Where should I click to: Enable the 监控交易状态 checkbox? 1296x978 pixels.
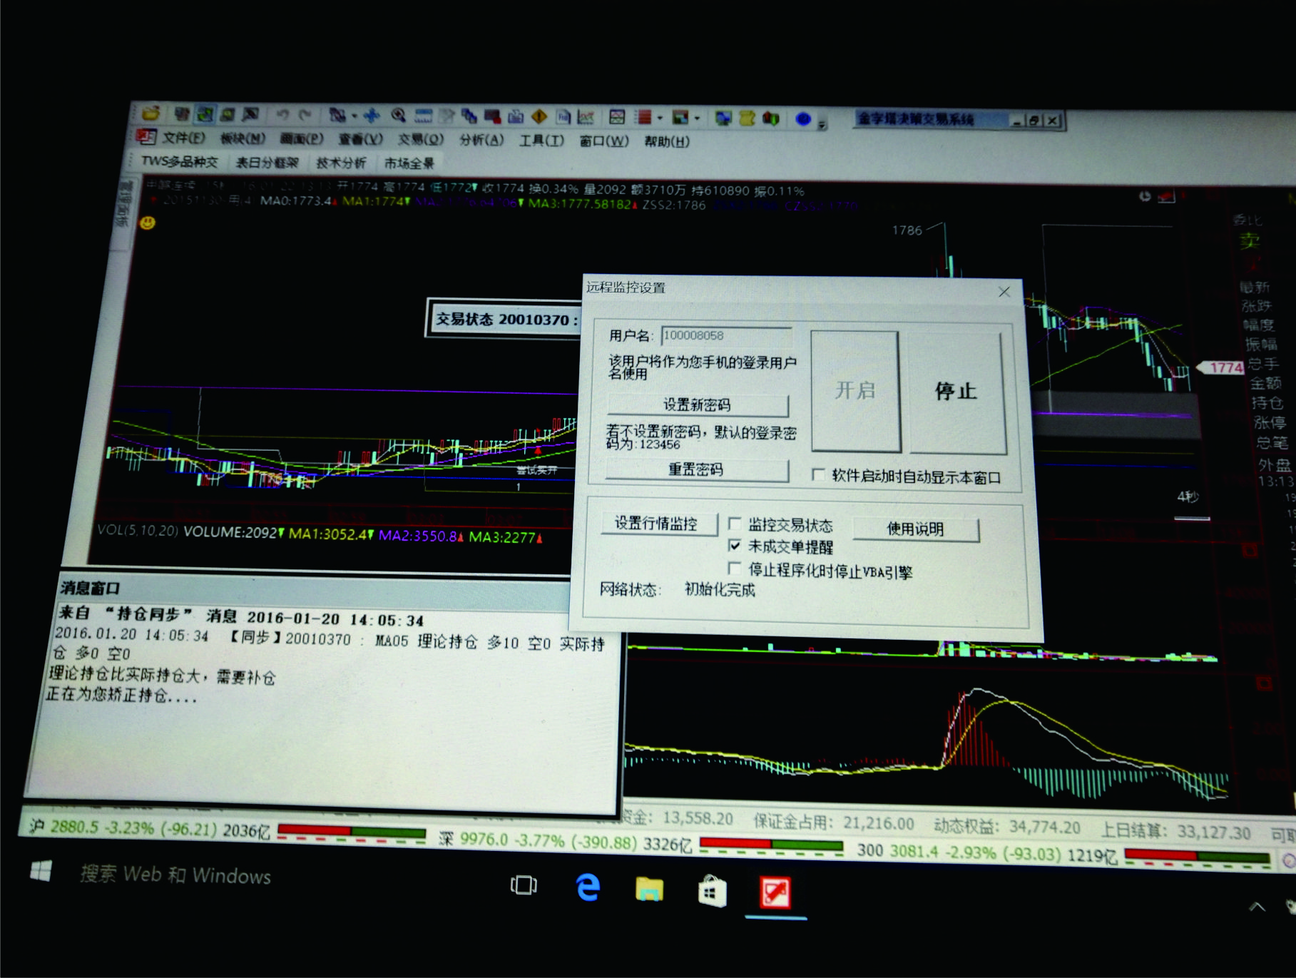(734, 524)
